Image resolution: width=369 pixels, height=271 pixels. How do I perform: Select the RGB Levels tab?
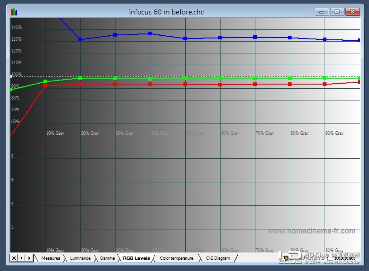[136, 258]
